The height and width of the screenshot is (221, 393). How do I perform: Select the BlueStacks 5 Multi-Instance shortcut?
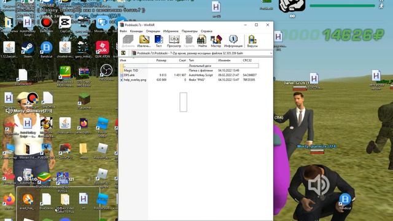(65, 76)
